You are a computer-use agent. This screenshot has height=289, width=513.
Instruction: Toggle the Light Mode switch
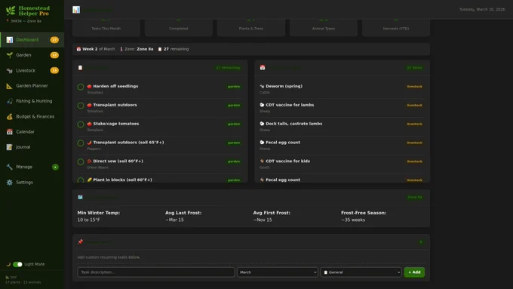(x=17, y=264)
